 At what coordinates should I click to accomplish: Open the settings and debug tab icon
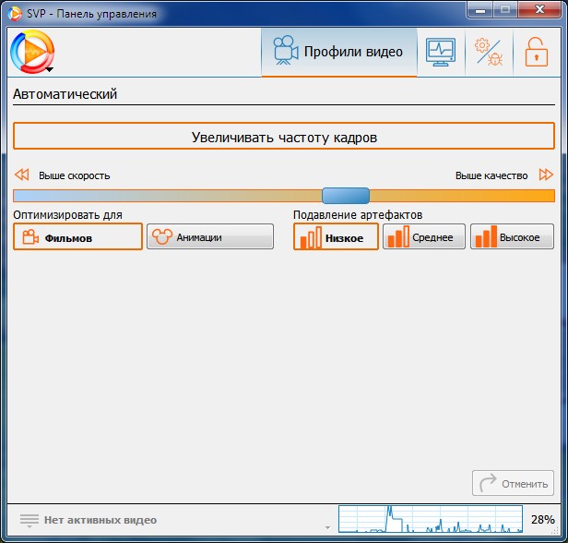click(x=489, y=52)
